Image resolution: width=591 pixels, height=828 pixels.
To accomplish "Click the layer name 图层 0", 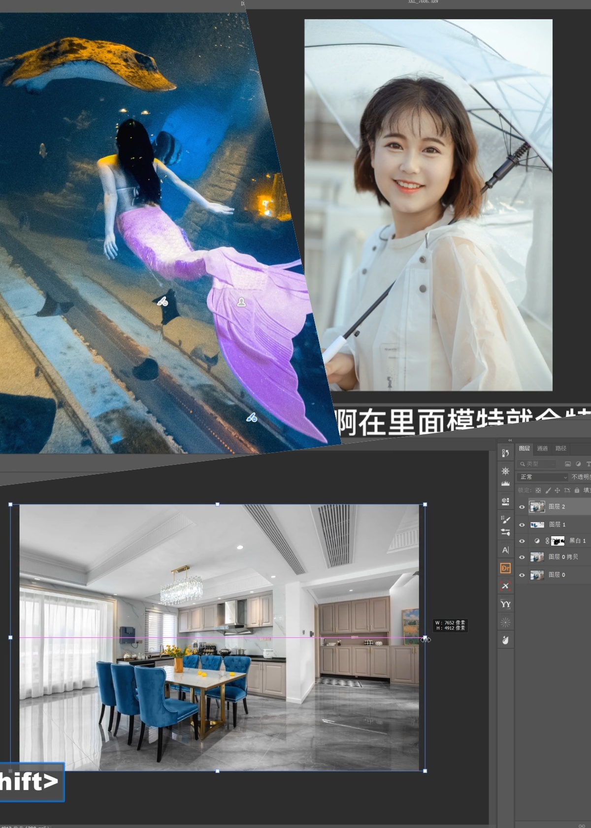I will (557, 575).
